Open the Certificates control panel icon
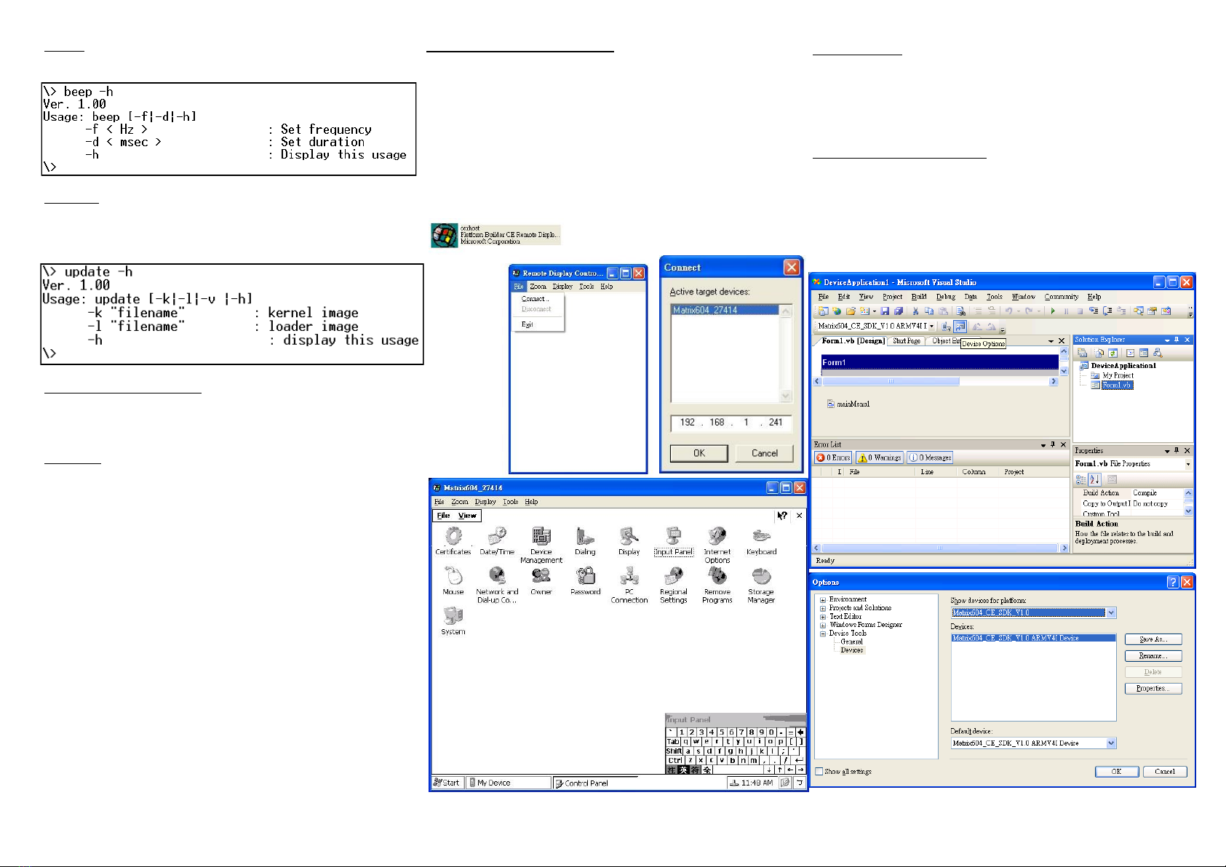This screenshot has width=1226, height=867. pyautogui.click(x=453, y=540)
